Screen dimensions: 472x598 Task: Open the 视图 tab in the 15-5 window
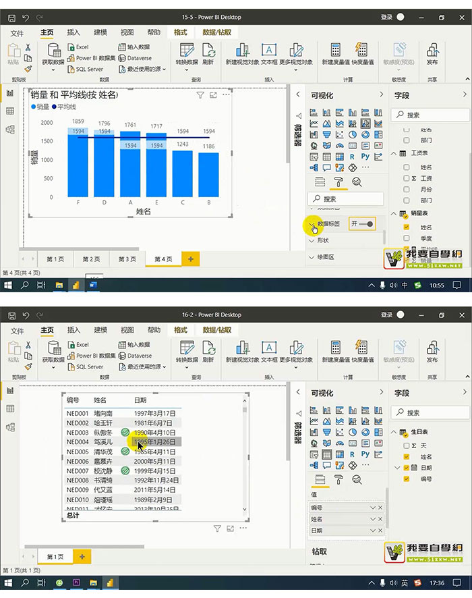[127, 33]
